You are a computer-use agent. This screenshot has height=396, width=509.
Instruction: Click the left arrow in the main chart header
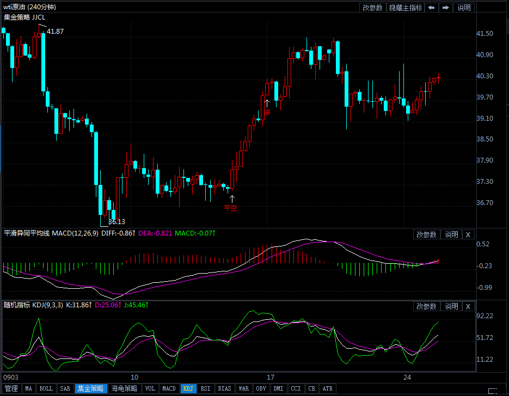point(431,8)
